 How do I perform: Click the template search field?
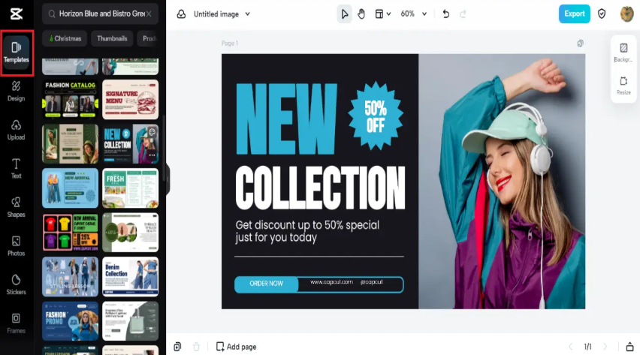[100, 14]
